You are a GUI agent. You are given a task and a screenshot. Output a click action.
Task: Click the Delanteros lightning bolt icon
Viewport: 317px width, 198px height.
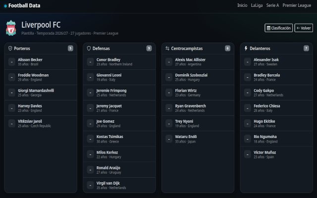point(246,49)
